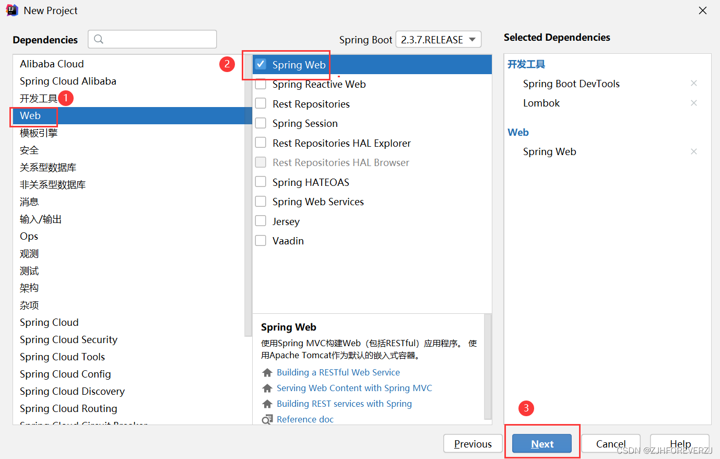Viewport: 720px width, 459px height.
Task: Check the Vaadin checkbox
Action: pos(261,241)
